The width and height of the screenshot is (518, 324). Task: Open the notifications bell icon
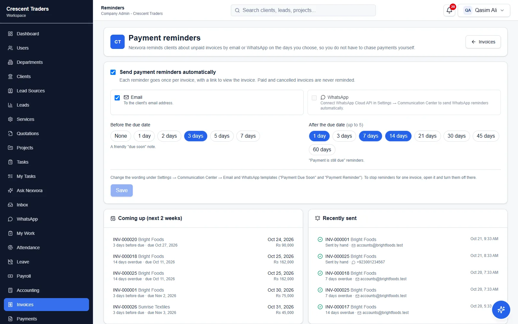pos(449,10)
